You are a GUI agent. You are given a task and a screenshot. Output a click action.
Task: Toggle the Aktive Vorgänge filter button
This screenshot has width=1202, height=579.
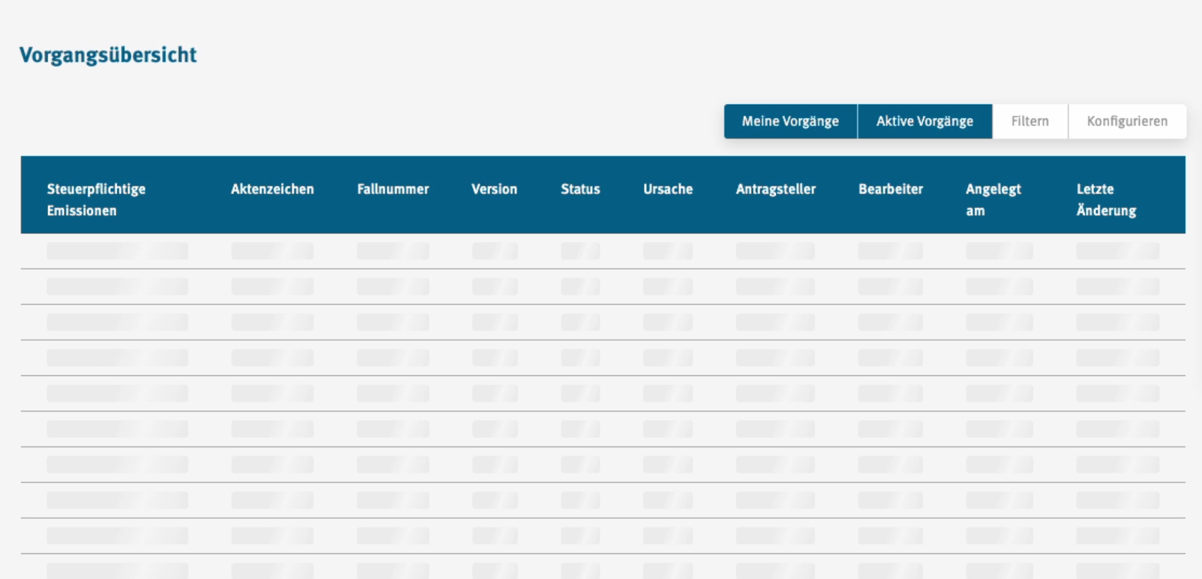(924, 121)
